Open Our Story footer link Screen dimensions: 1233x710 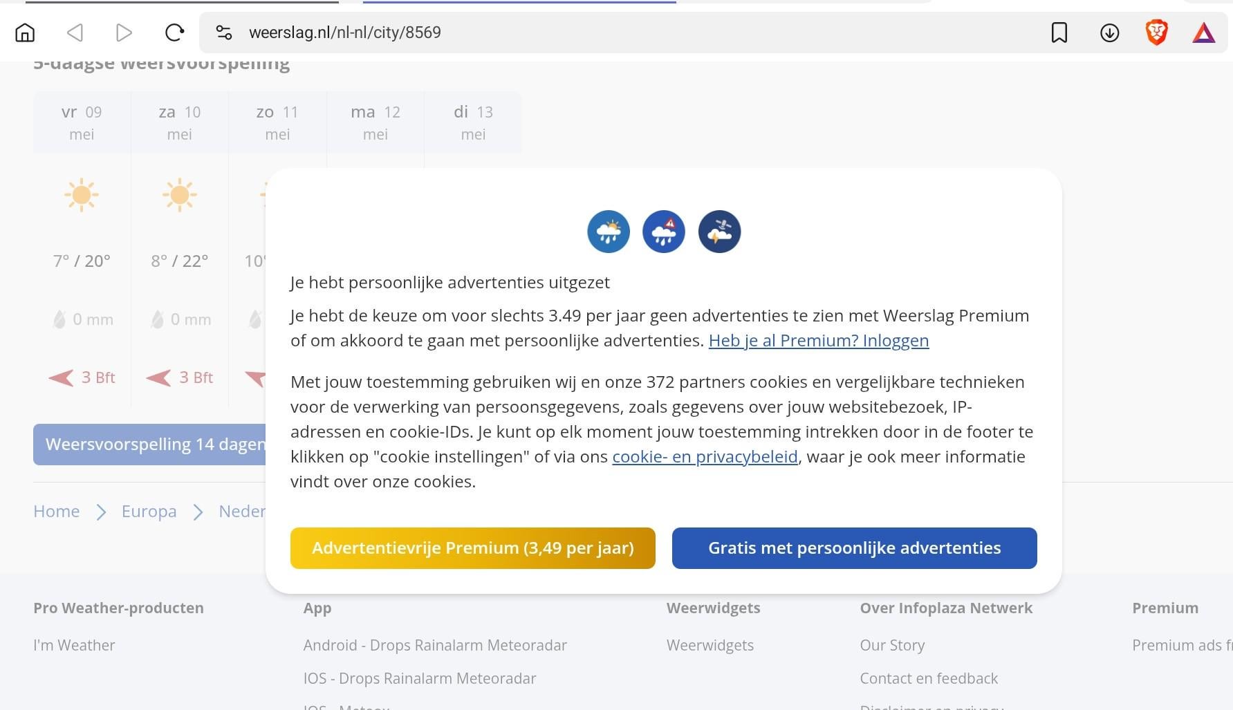892,645
